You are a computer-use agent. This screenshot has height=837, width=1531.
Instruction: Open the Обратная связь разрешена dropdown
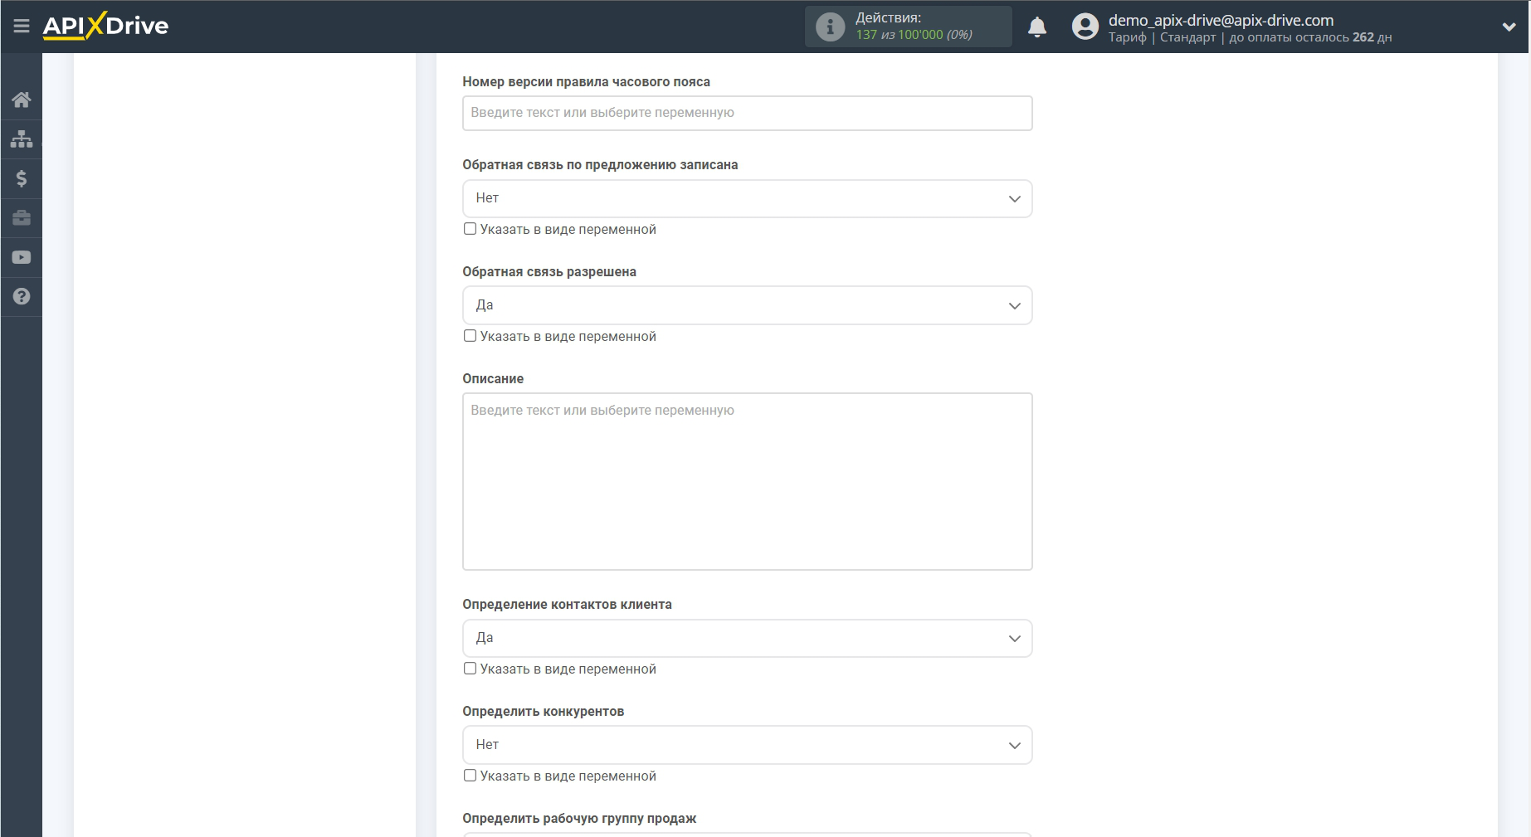click(747, 305)
